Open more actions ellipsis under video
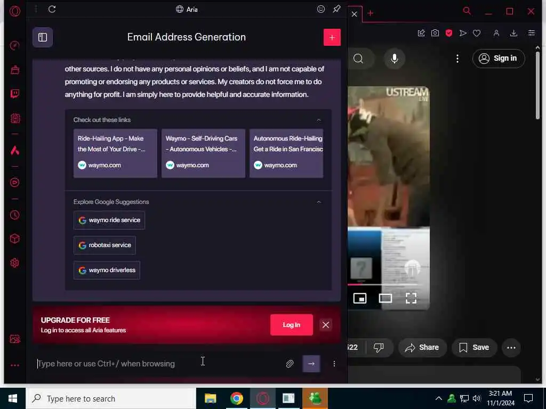The height and width of the screenshot is (409, 546). pyautogui.click(x=511, y=347)
